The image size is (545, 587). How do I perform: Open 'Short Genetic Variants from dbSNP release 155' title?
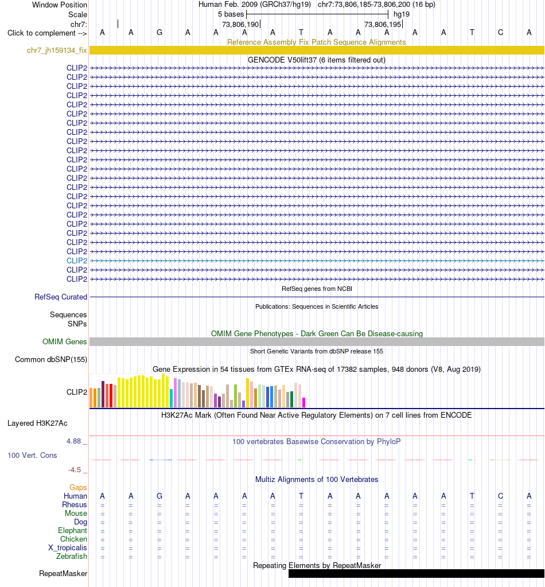click(317, 351)
